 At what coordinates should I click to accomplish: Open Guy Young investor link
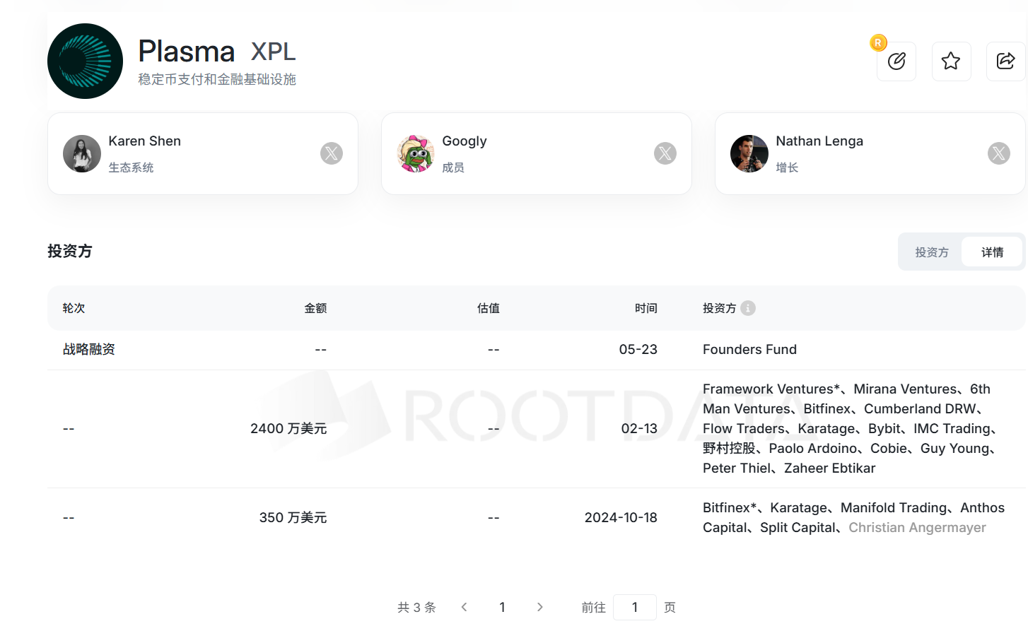click(x=954, y=448)
